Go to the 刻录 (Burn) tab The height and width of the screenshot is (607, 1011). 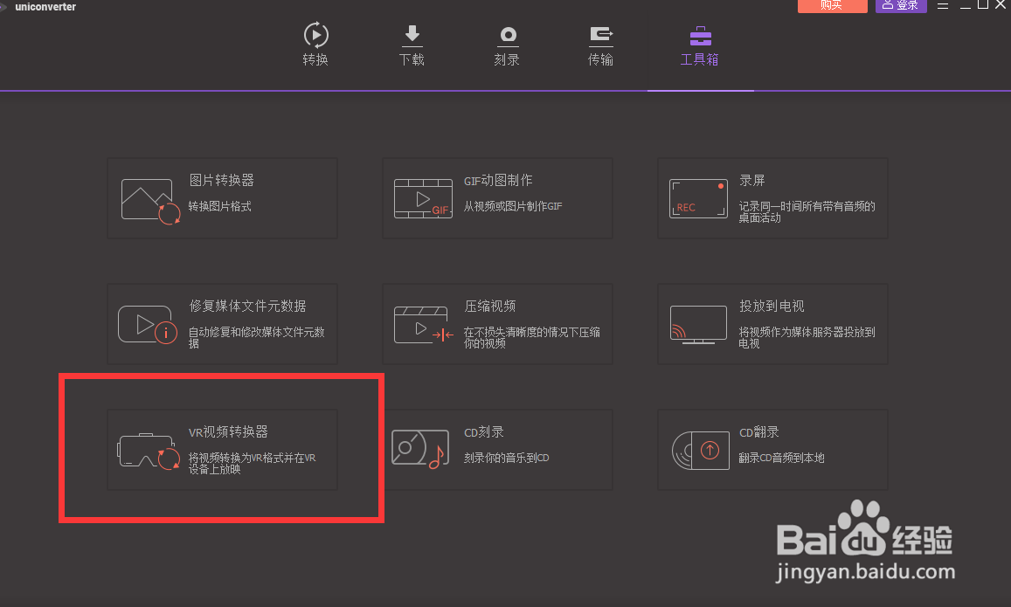point(508,45)
